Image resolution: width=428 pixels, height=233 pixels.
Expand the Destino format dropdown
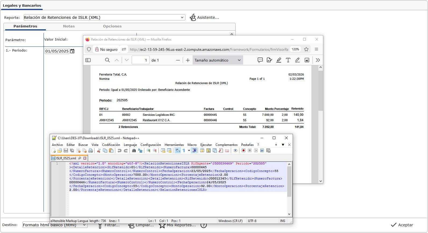click(85, 225)
